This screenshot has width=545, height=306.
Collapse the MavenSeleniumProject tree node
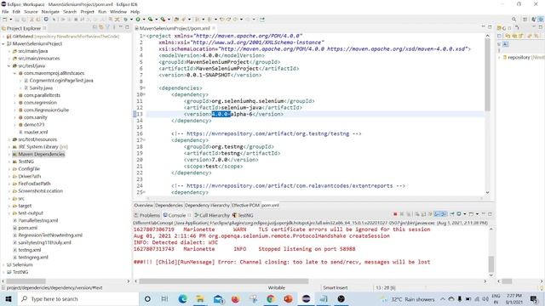[3, 43]
